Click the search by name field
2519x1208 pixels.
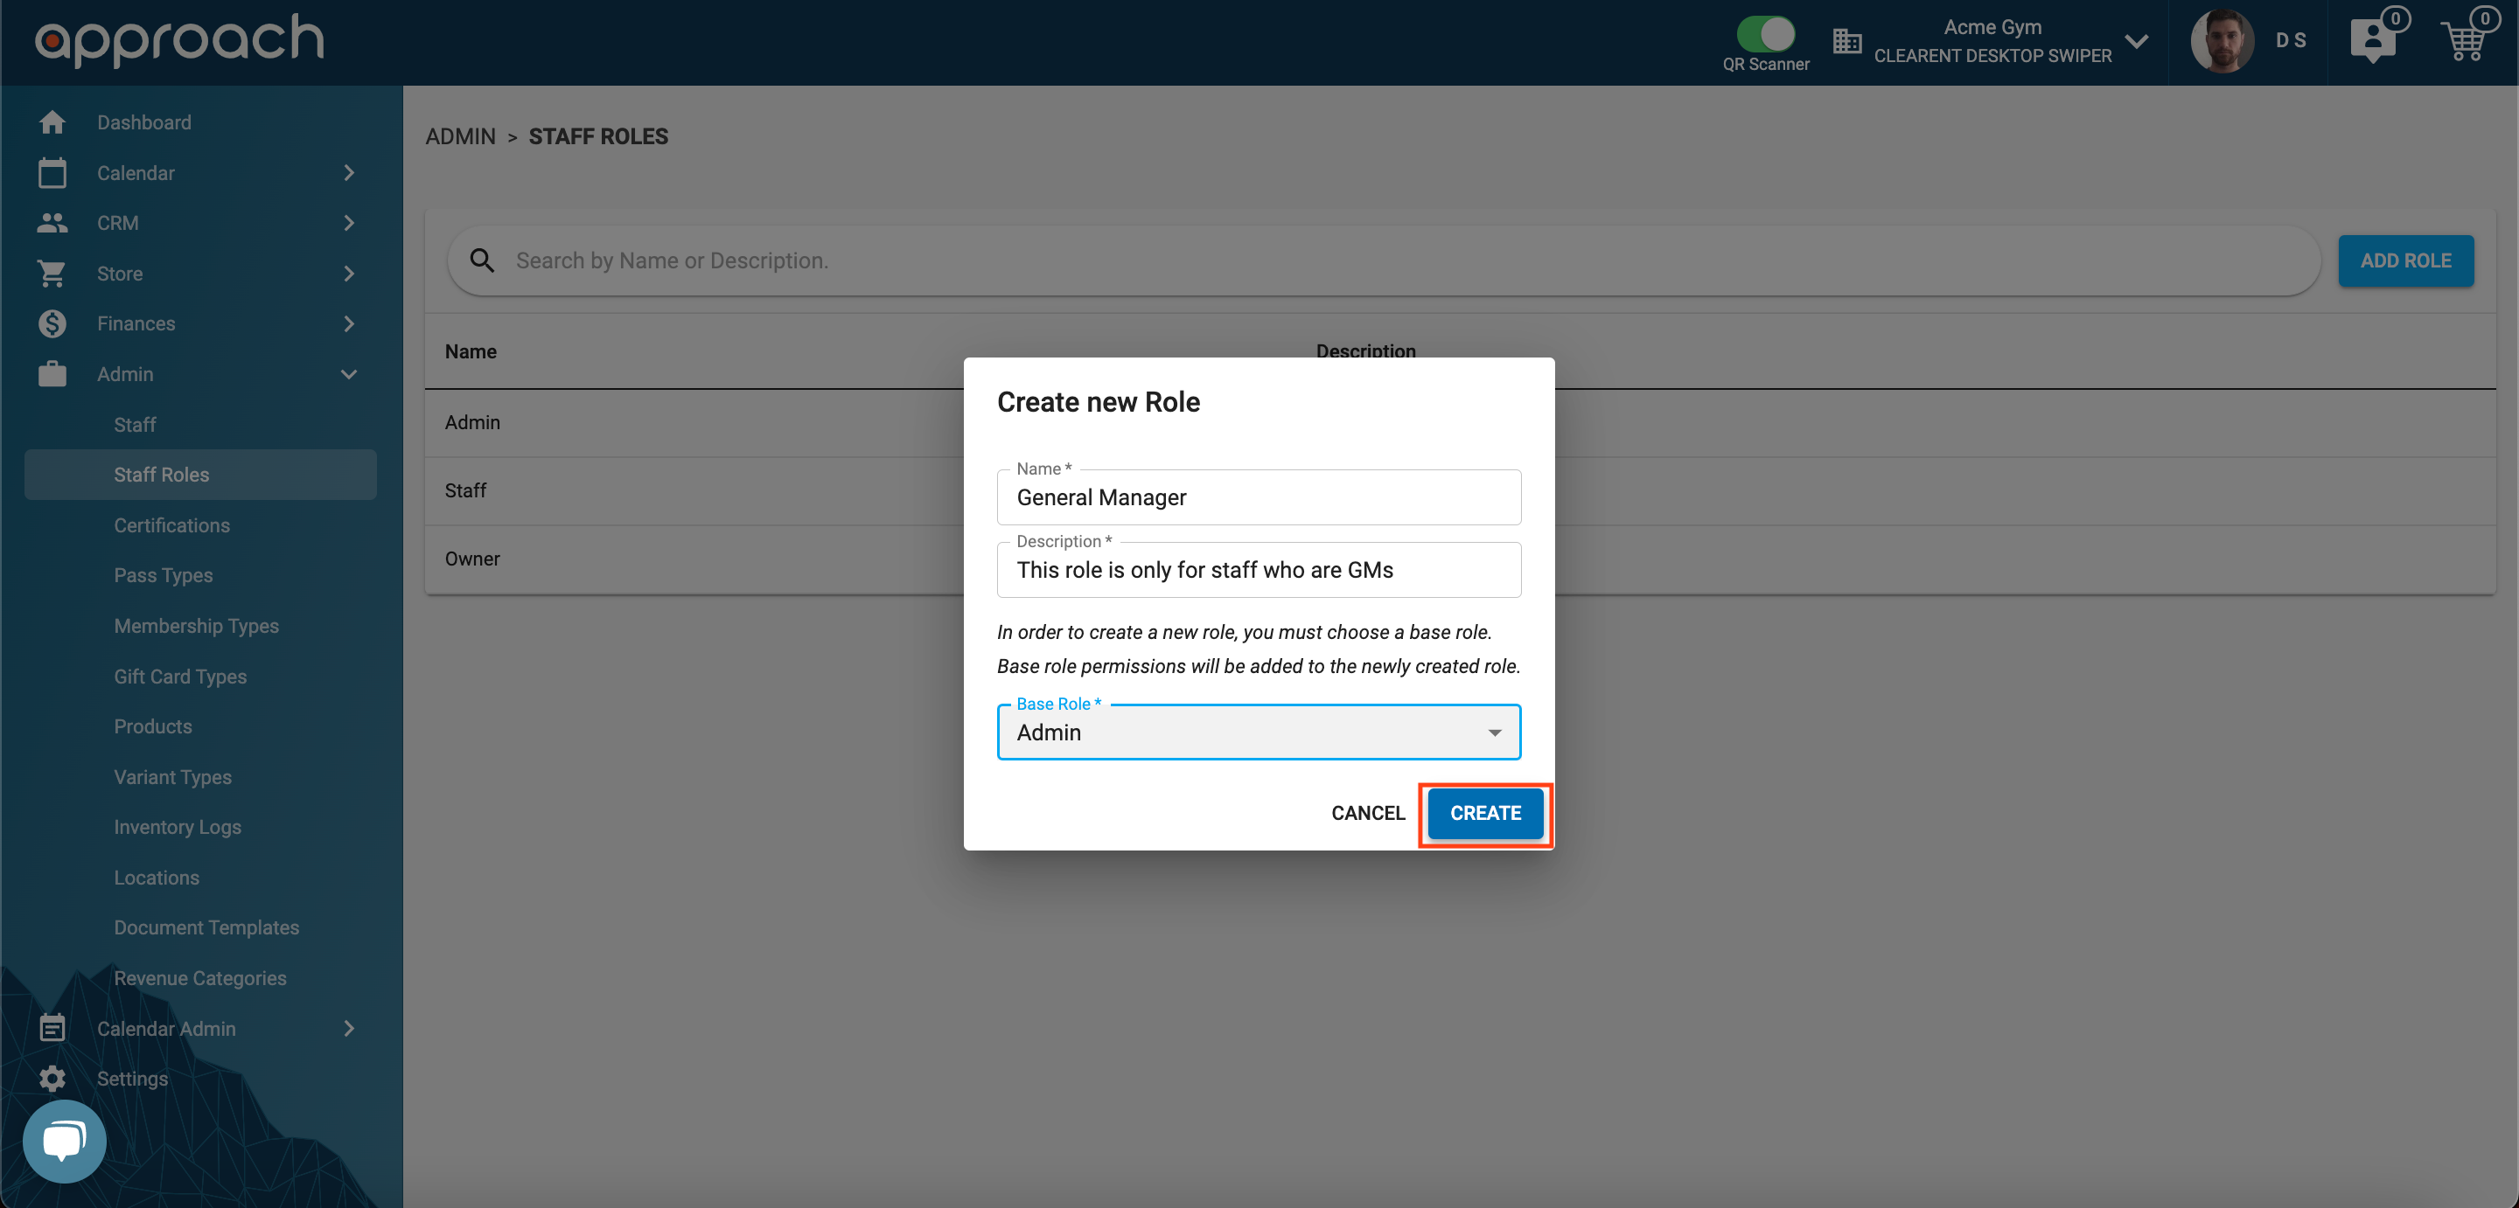[x=1384, y=261]
